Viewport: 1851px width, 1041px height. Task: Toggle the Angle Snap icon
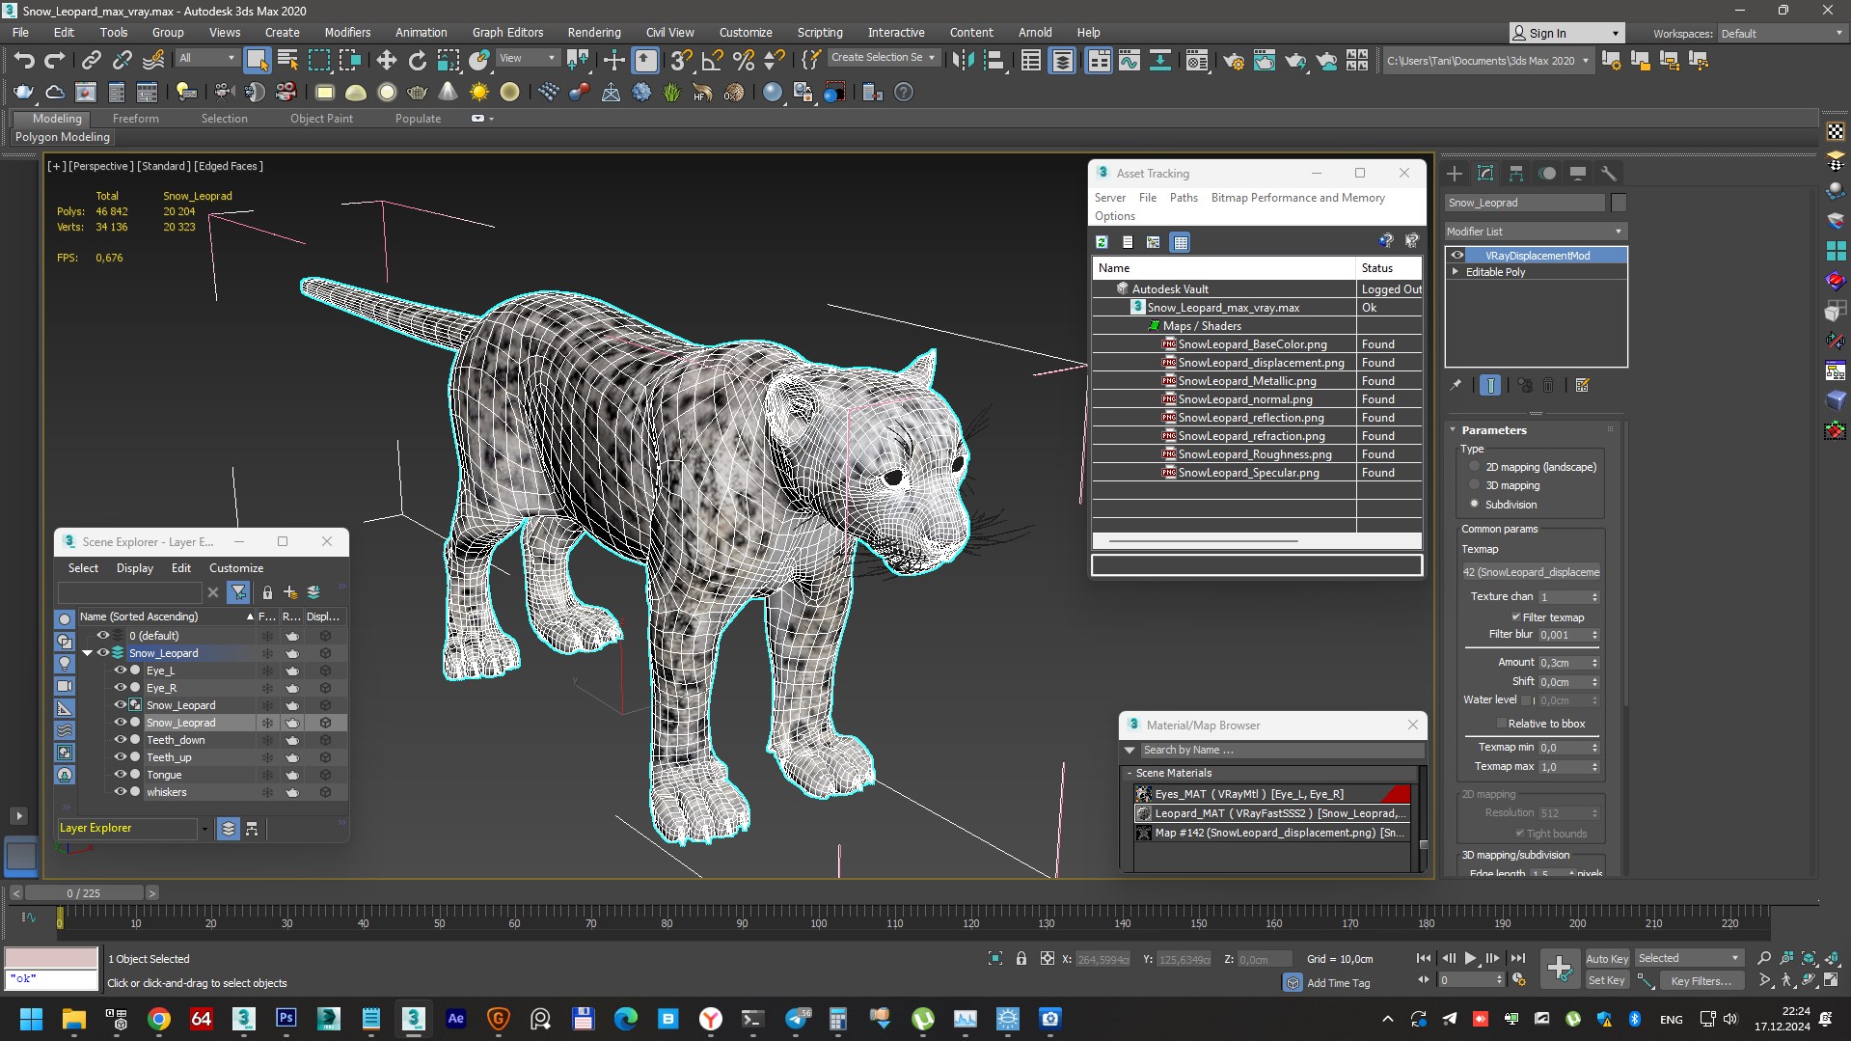click(712, 61)
